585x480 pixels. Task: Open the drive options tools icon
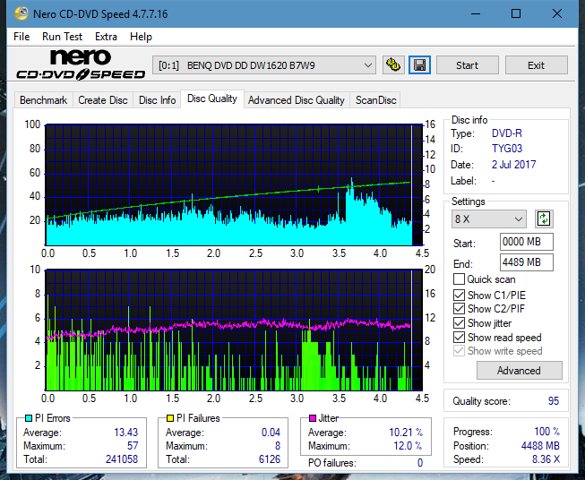tap(393, 65)
